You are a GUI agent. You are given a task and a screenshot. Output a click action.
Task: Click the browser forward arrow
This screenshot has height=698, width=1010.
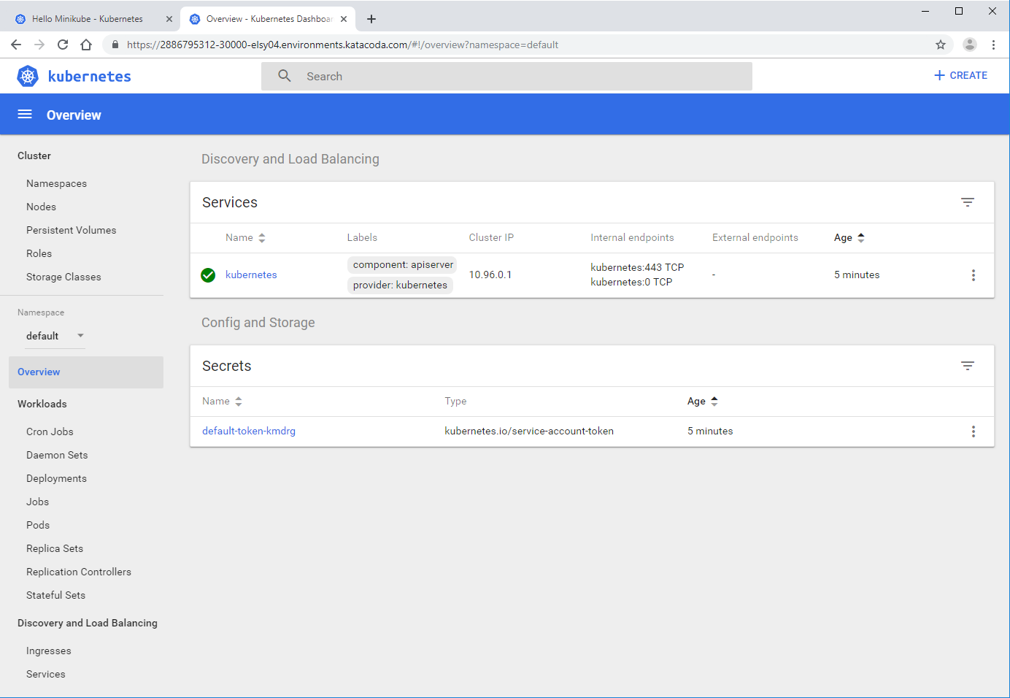pyautogui.click(x=39, y=45)
